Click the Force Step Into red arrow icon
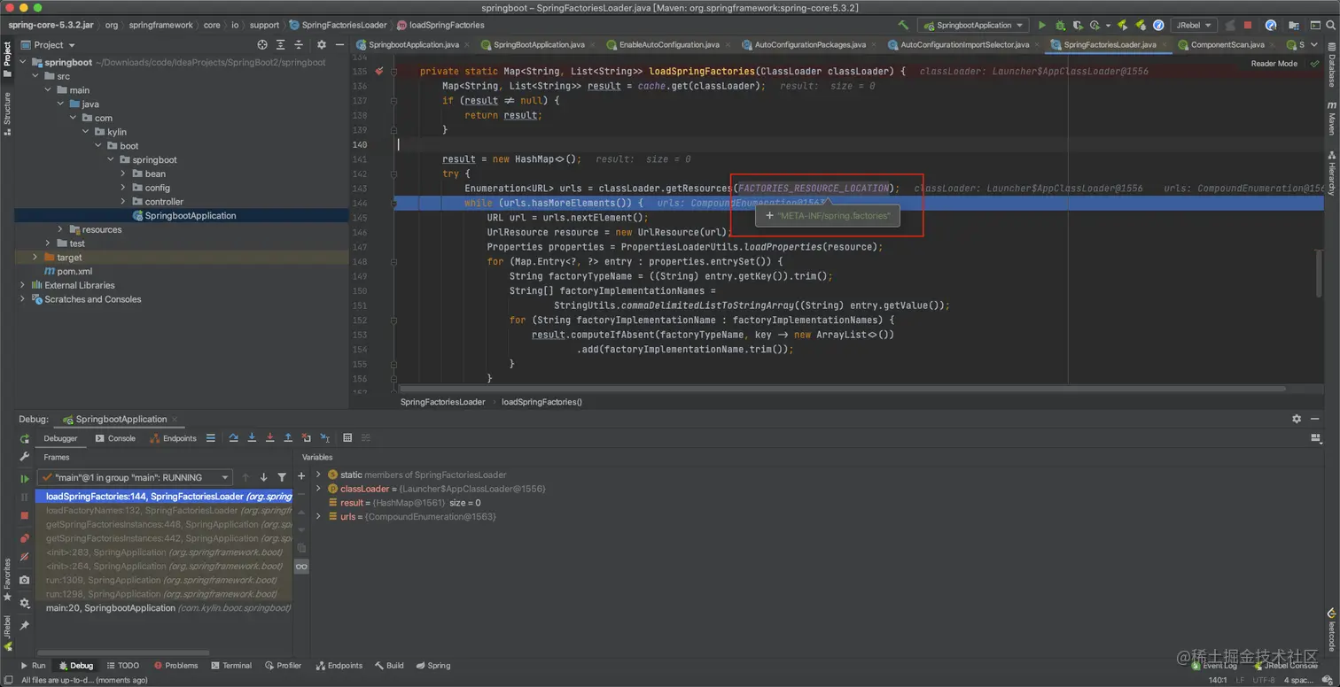1340x687 pixels. [269, 438]
